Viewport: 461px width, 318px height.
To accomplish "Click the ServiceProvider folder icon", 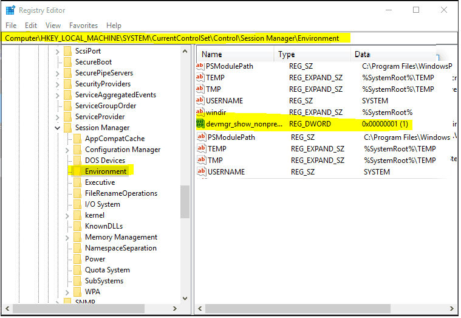I will coord(67,117).
